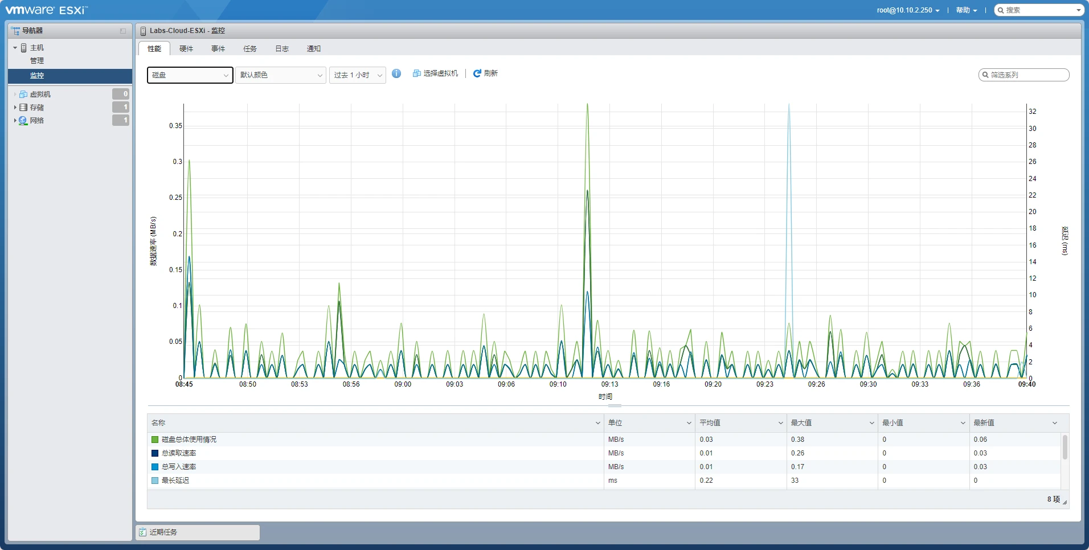1089x550 pixels.
Task: Click the 磁盘总体使用情况 green color swatch
Action: [x=155, y=440]
